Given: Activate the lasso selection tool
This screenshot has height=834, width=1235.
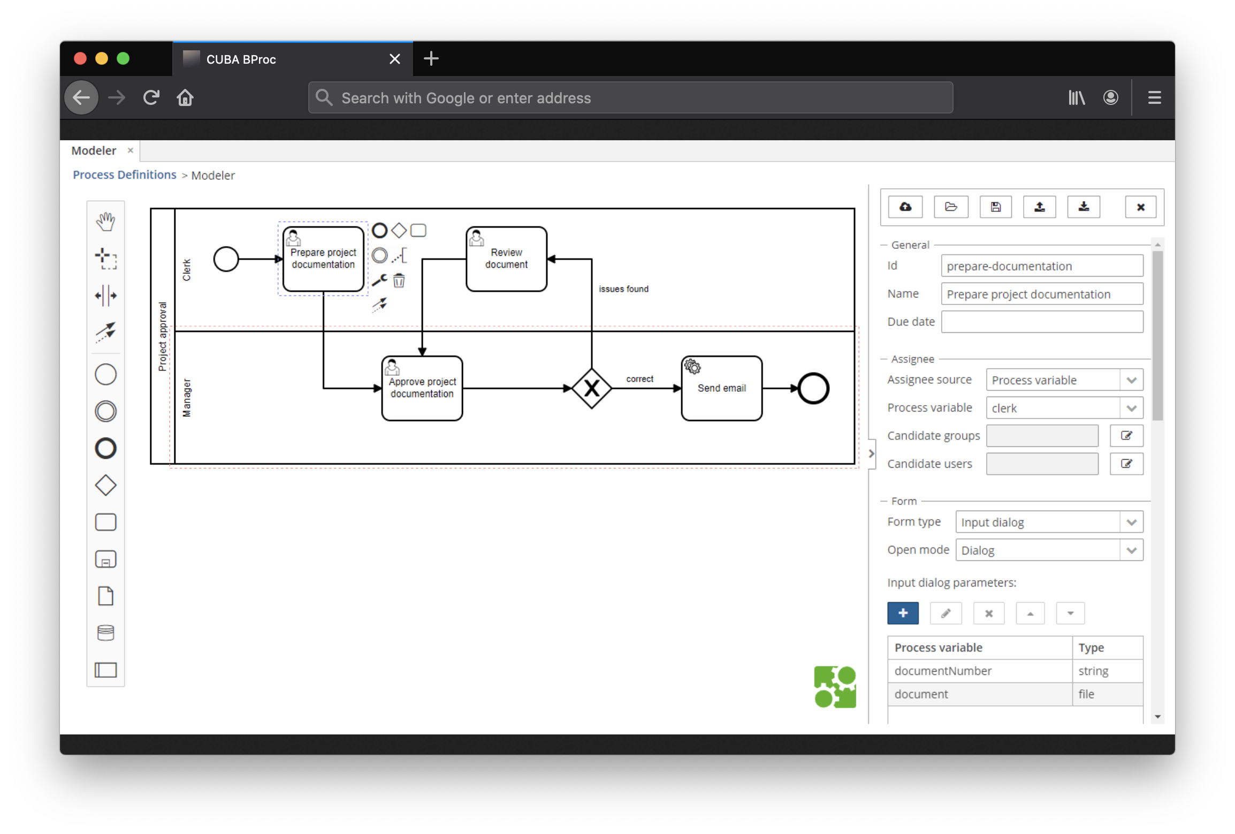Looking at the screenshot, I should 105,259.
